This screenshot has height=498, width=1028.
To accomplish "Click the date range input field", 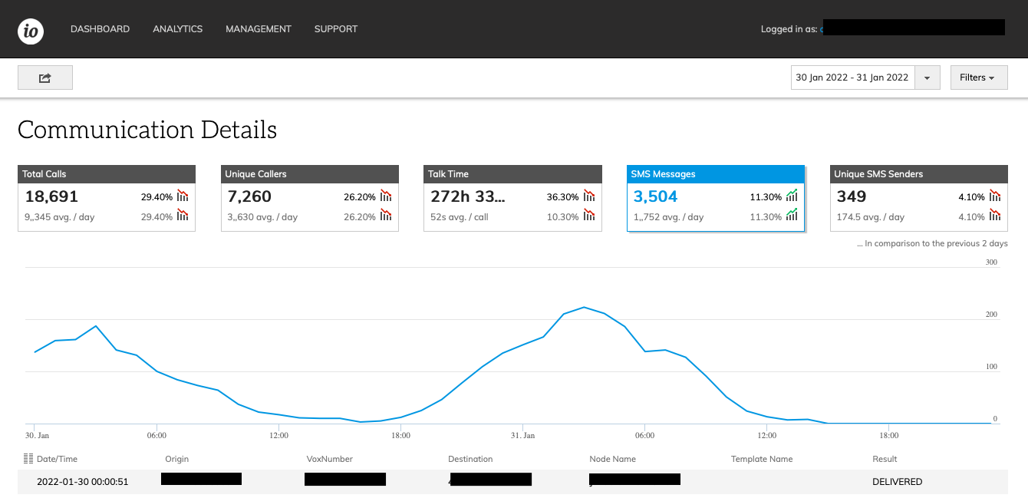I will coord(852,78).
